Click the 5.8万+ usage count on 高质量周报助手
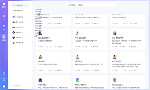The image size is (150, 90). 50,47
